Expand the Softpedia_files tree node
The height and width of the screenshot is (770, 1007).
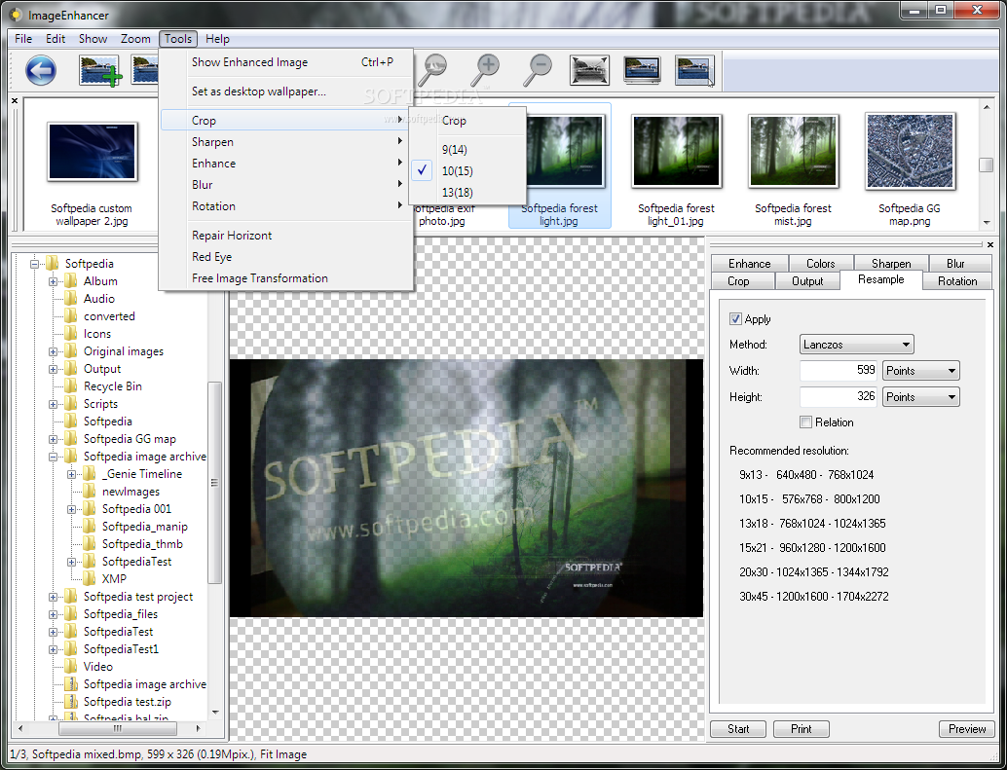(54, 614)
